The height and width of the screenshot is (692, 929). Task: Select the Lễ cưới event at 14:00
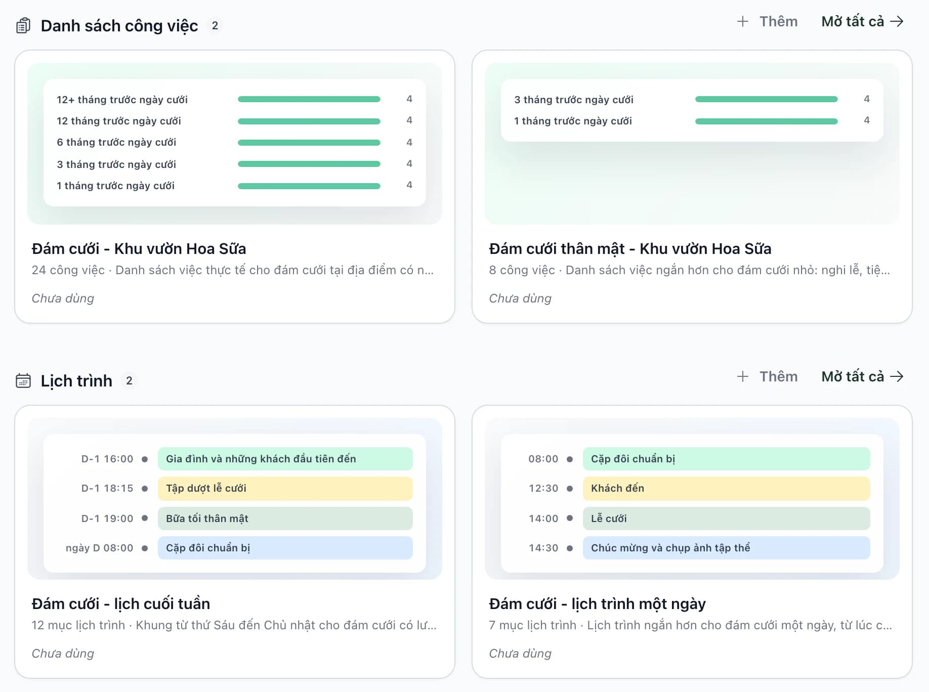[x=727, y=518]
